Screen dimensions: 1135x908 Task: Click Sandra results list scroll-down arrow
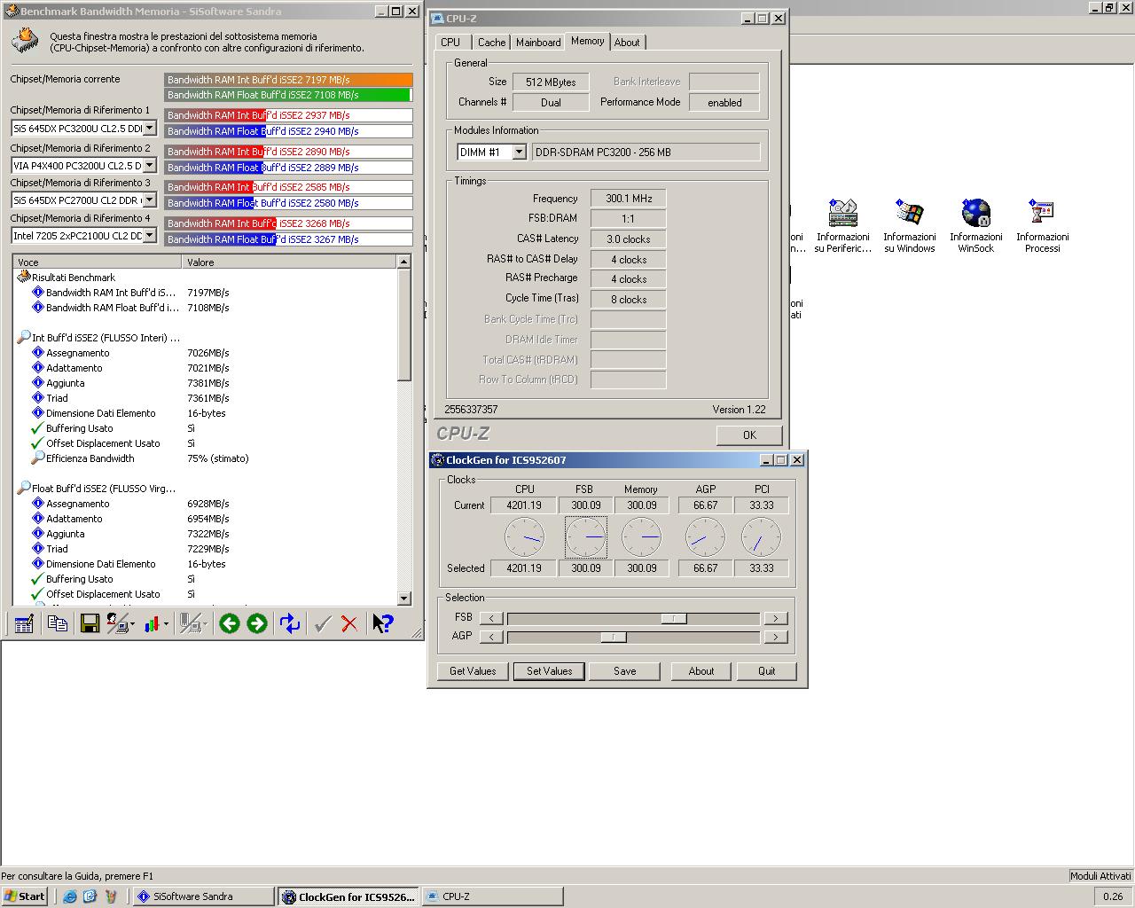[x=404, y=599]
